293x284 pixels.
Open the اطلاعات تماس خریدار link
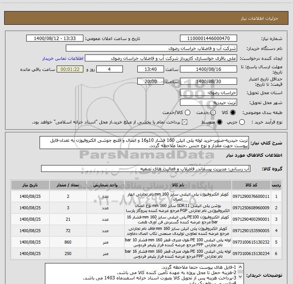coord(63,58)
